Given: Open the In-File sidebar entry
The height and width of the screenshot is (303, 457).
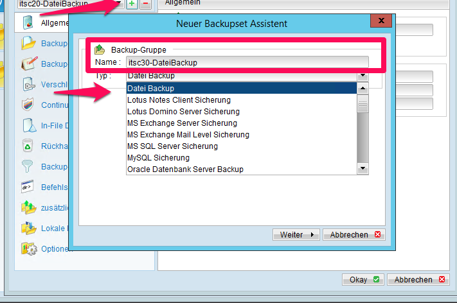Looking at the screenshot, I should (x=55, y=125).
